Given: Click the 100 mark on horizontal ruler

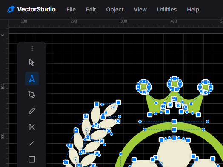Looking at the screenshot, I should [x=24, y=21].
